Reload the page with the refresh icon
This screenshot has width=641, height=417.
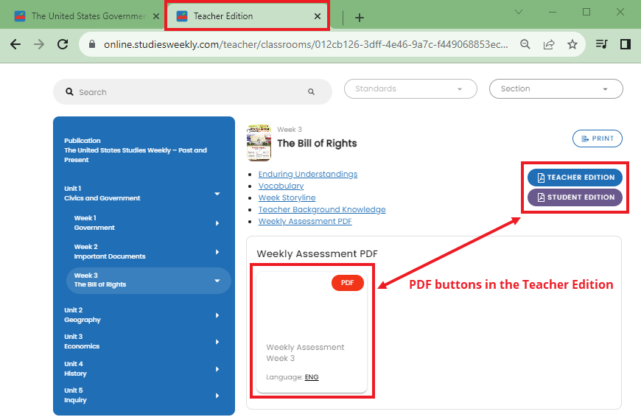63,44
